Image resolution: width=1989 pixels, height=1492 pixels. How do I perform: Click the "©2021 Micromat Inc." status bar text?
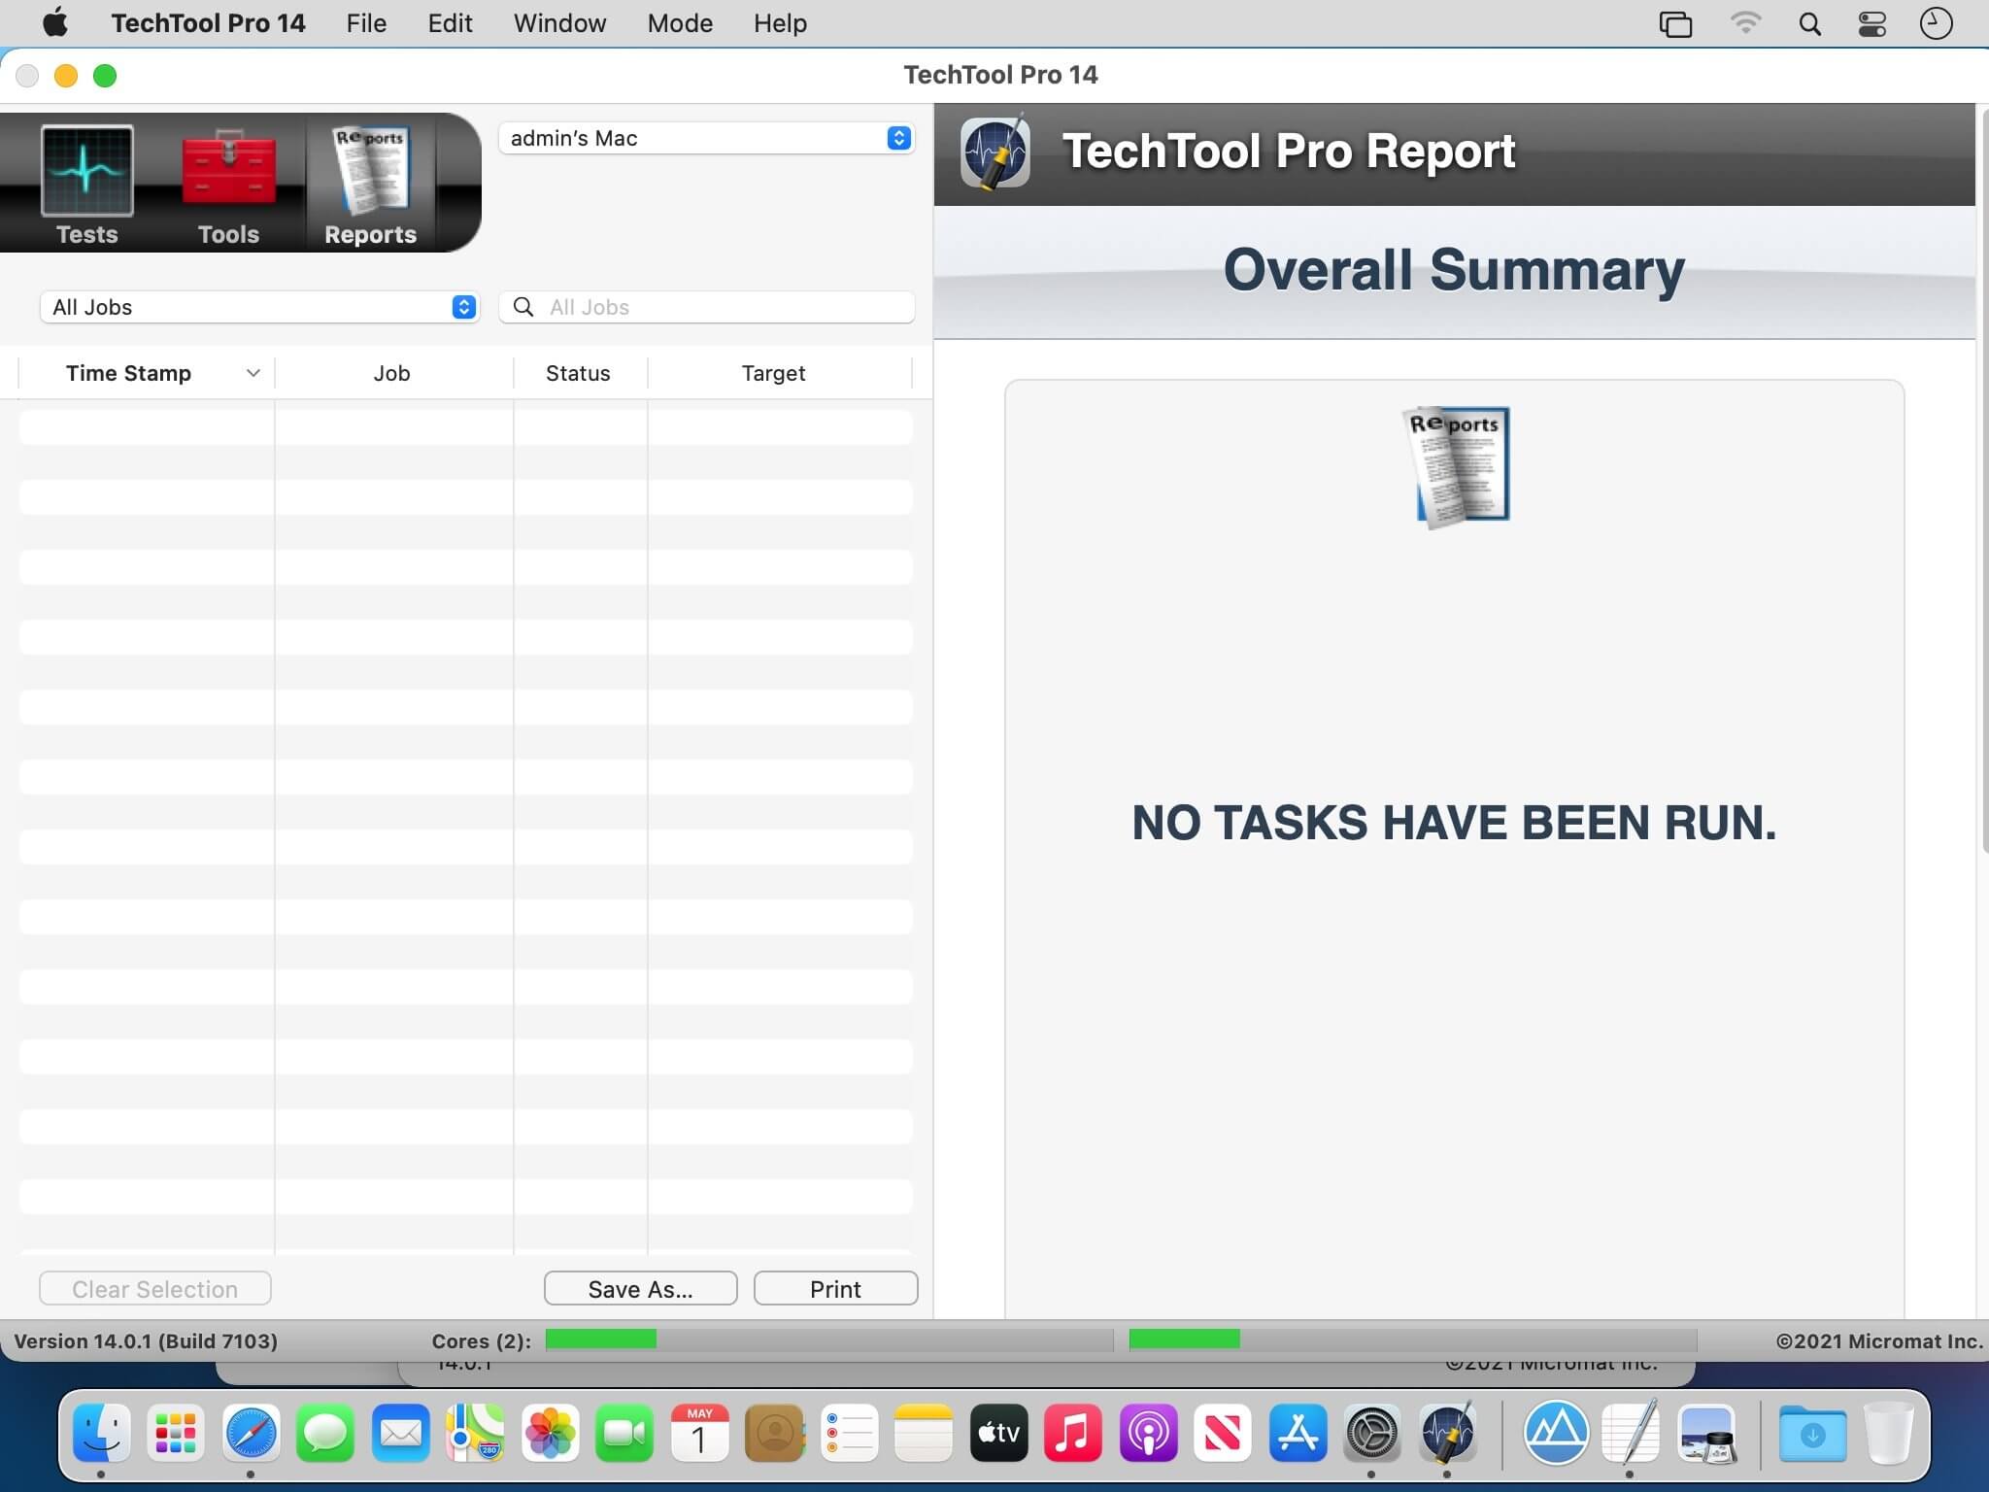[1879, 1341]
